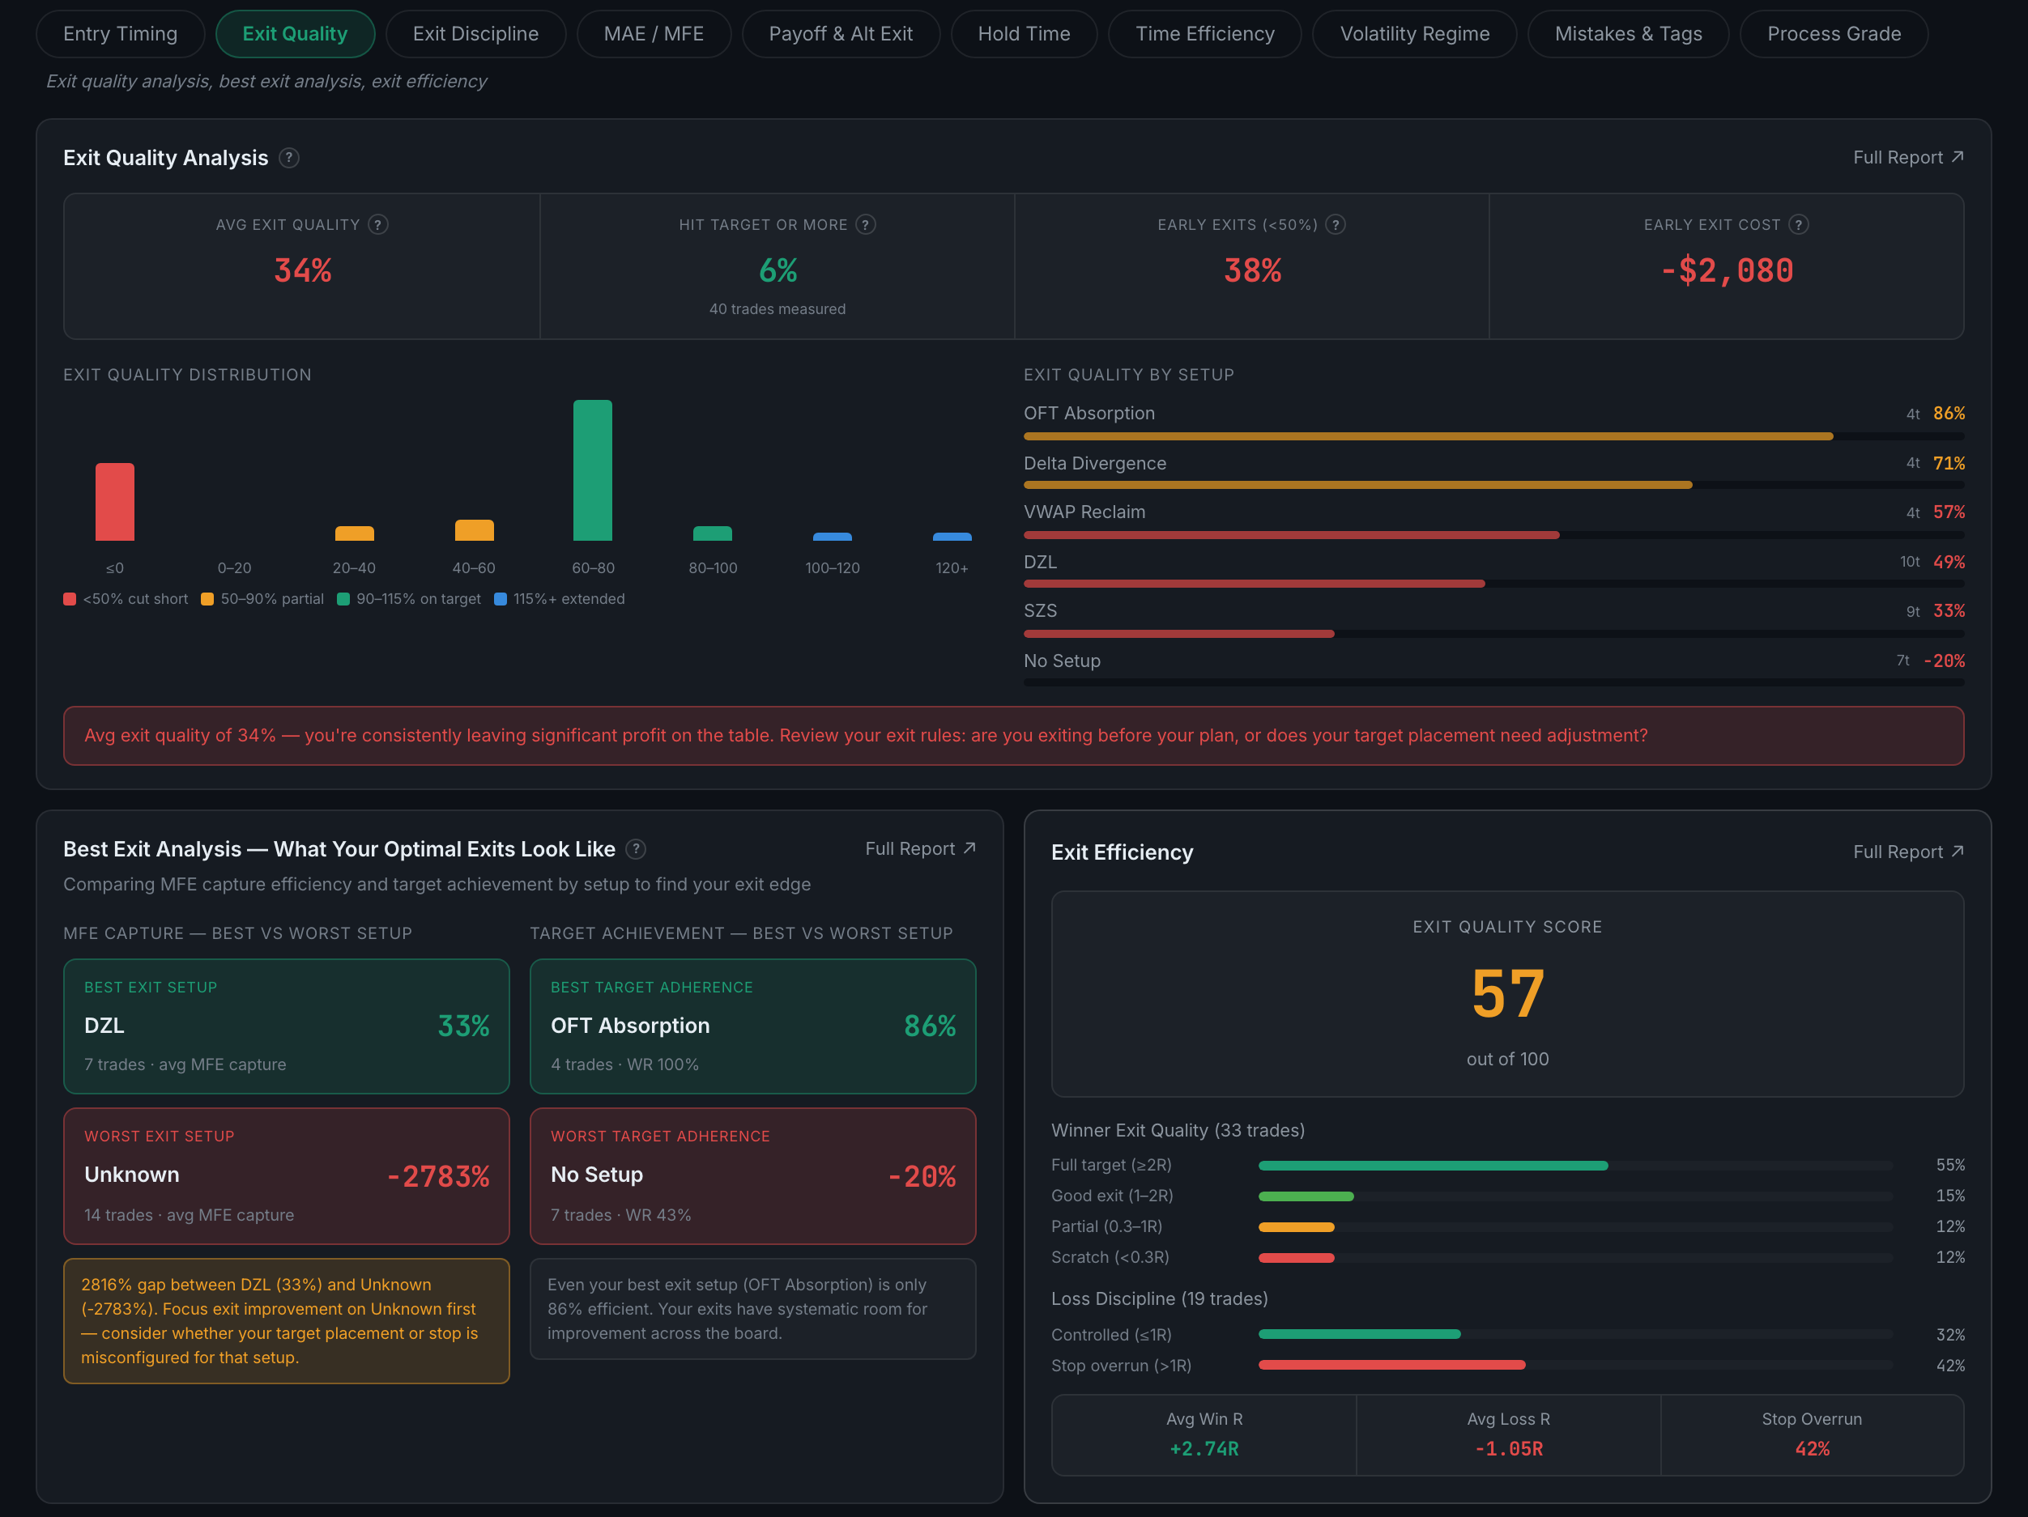Click the blue 115%+ extended legend swatch
Screen dimensions: 2028x1517
[x=501, y=598]
